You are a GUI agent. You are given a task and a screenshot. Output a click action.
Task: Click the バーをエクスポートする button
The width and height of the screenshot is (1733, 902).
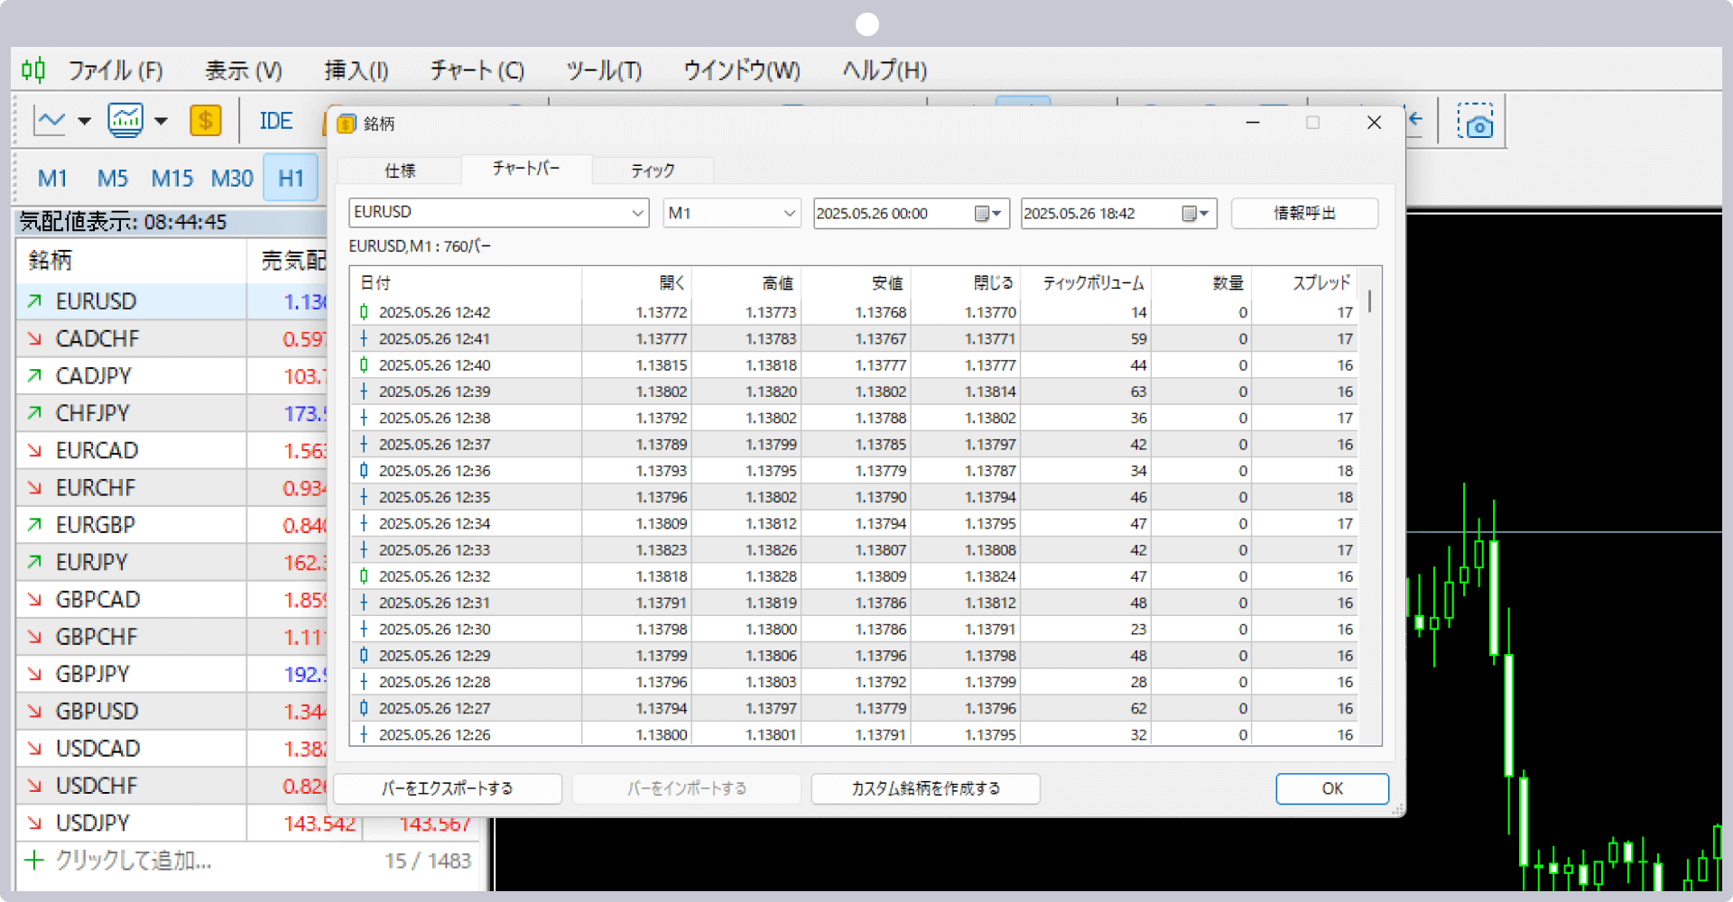coord(448,788)
